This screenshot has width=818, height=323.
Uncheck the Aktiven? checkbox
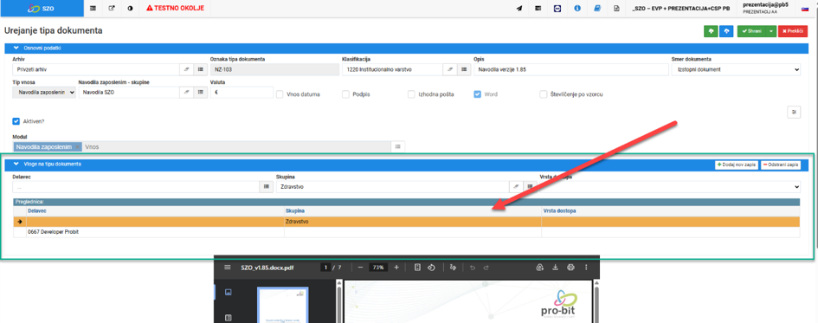click(x=16, y=121)
